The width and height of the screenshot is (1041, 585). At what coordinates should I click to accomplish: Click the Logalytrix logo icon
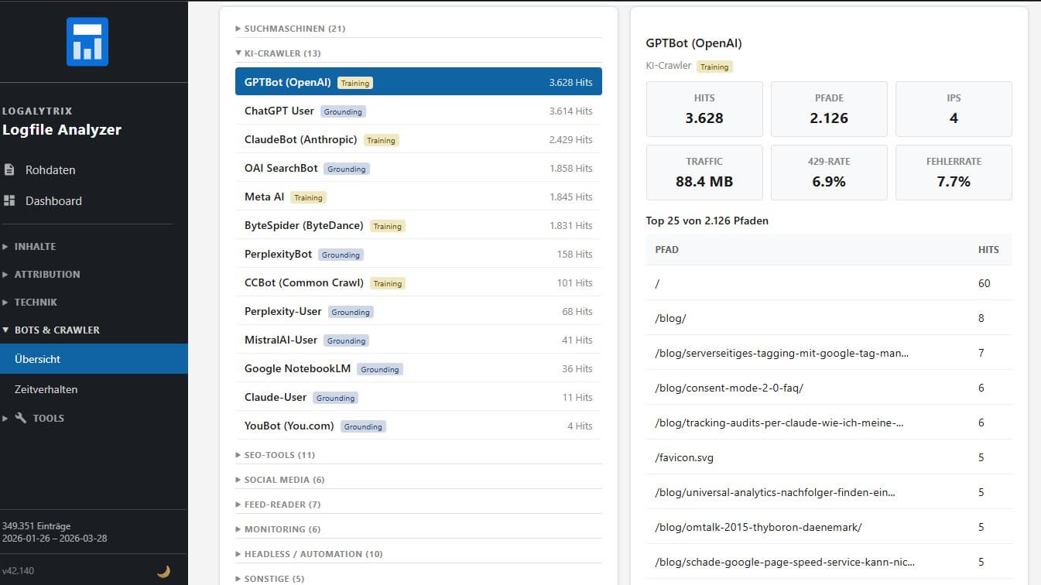(x=87, y=43)
